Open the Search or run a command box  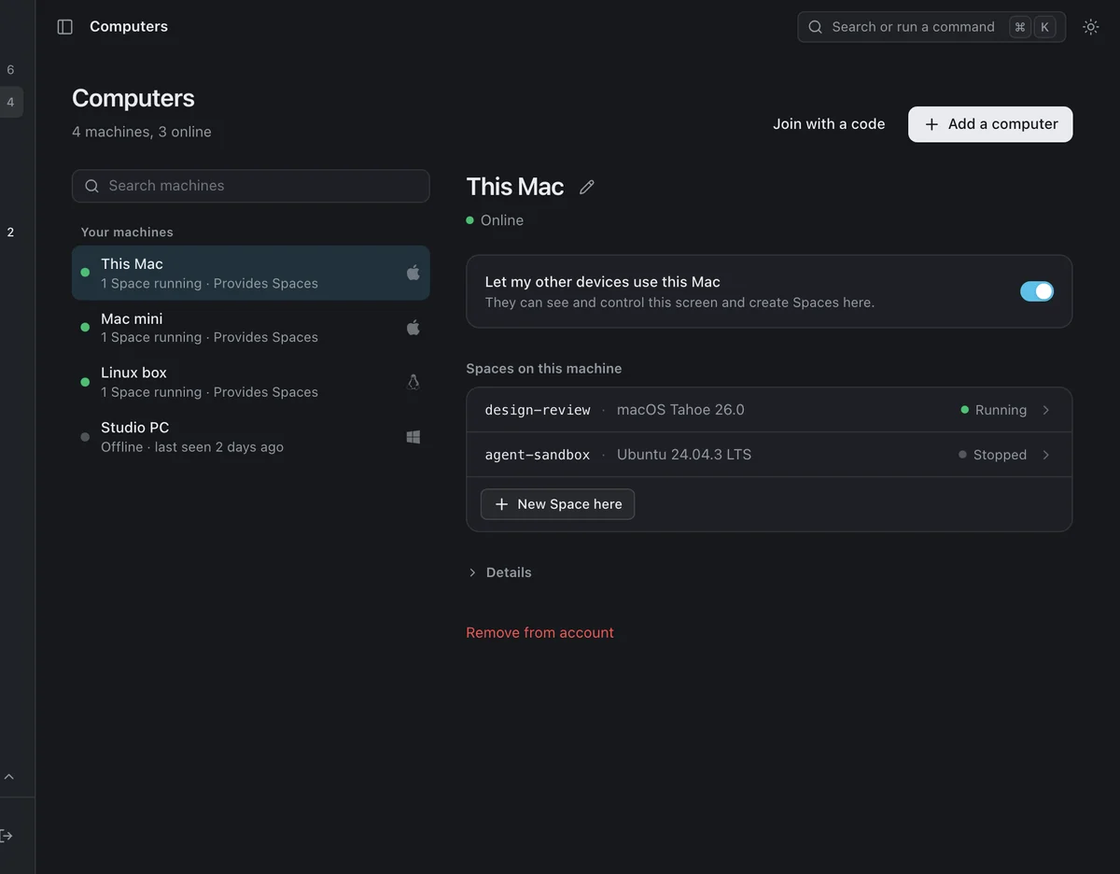click(x=931, y=27)
